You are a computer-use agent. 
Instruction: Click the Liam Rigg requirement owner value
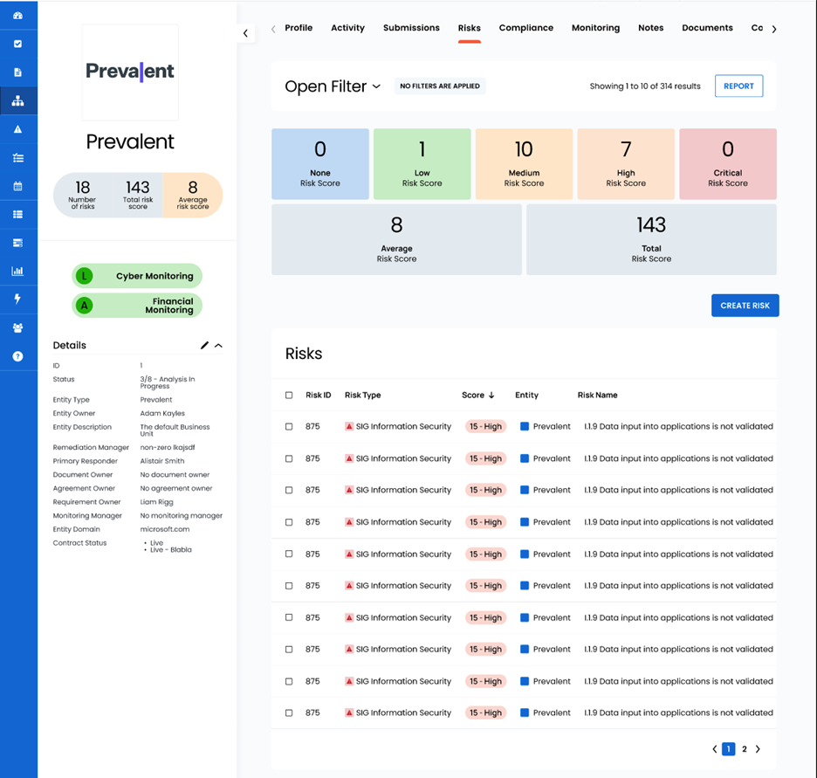tap(156, 502)
